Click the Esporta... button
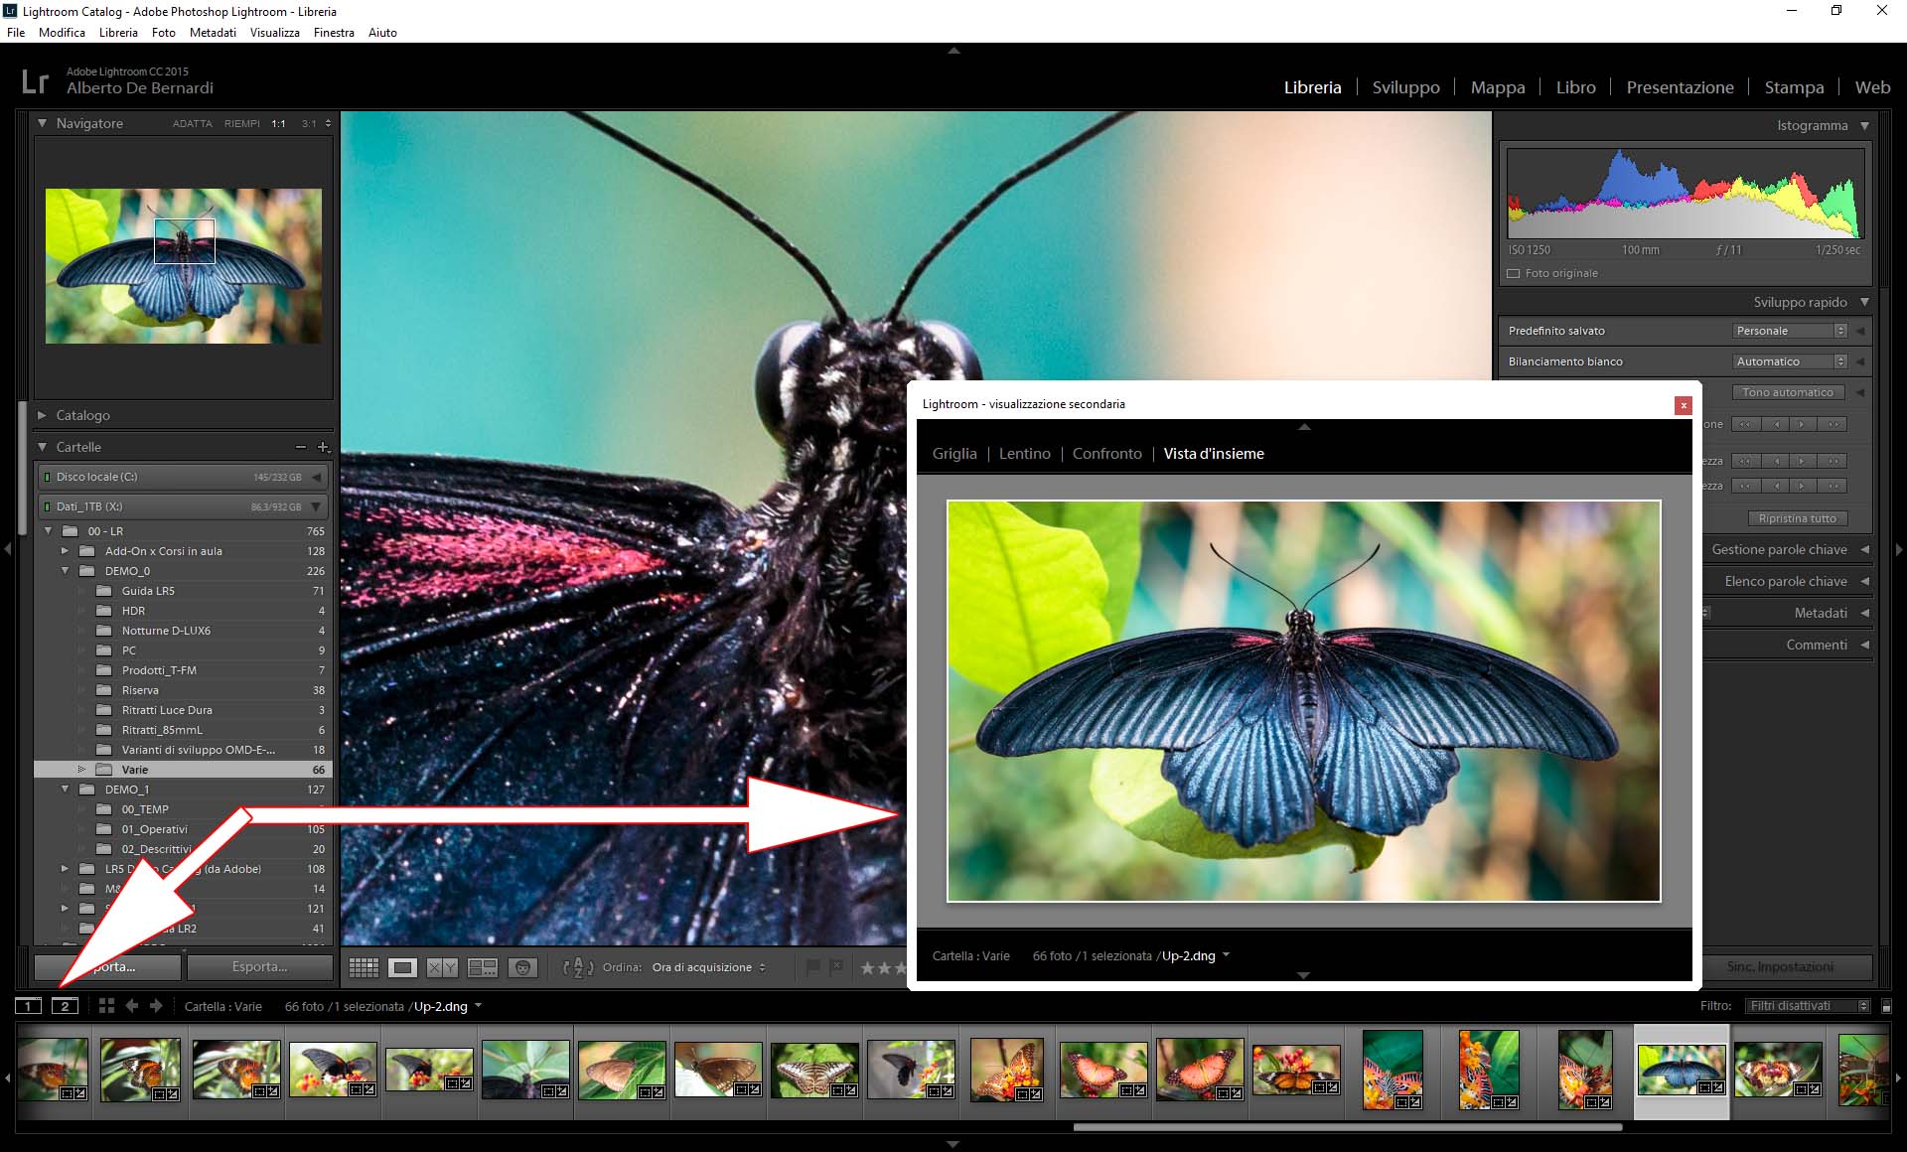The height and width of the screenshot is (1152, 1907). (259, 966)
